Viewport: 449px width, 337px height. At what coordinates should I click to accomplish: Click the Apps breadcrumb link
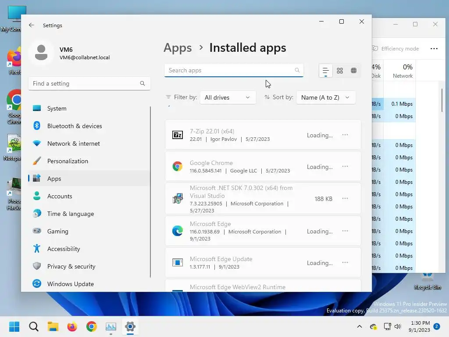pos(178,47)
